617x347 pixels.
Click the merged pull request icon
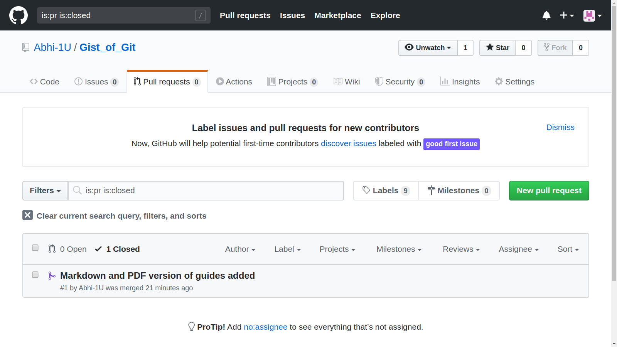click(x=52, y=276)
